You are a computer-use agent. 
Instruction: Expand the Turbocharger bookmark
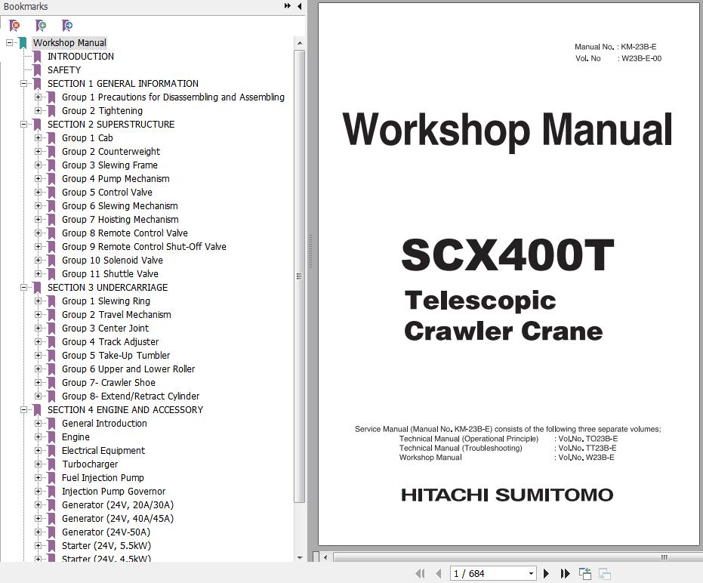[38, 464]
